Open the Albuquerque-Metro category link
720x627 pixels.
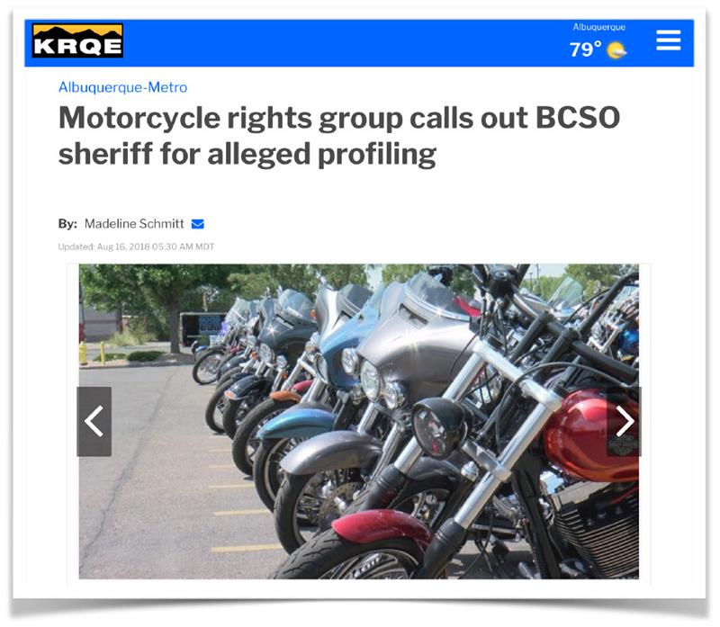click(x=122, y=87)
